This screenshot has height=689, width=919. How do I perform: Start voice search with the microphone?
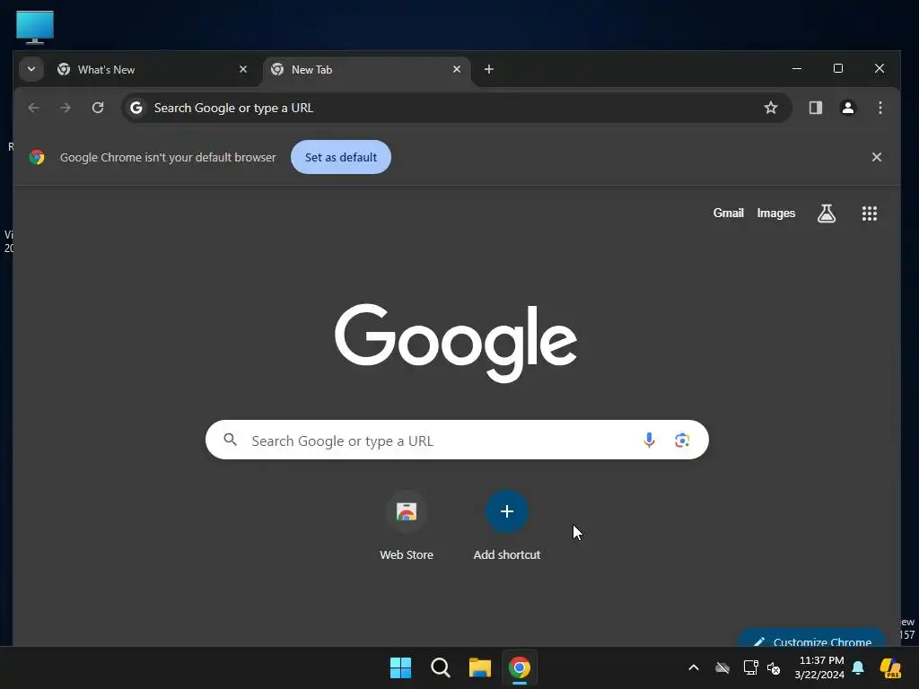pos(649,440)
